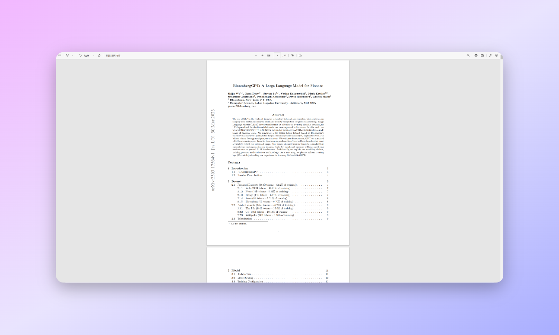The width and height of the screenshot is (559, 335).
Task: Click the read aloud this page button
Action: click(113, 56)
